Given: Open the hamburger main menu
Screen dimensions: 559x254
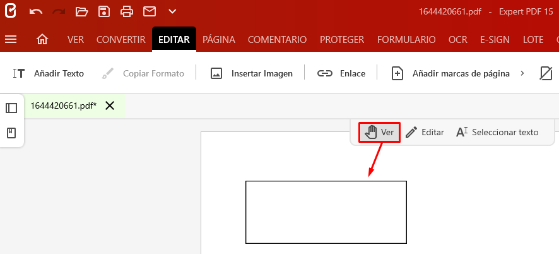Looking at the screenshot, I should [11, 39].
